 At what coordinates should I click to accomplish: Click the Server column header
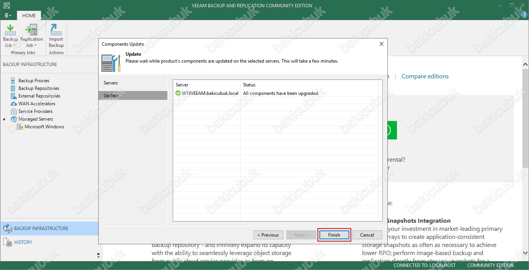pos(207,85)
